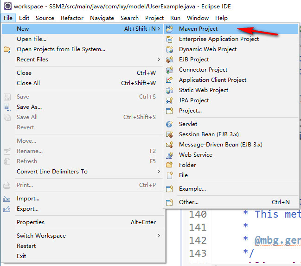The width and height of the screenshot is (301, 266).
Task: Click the Session Bean icon
Action: click(169, 134)
